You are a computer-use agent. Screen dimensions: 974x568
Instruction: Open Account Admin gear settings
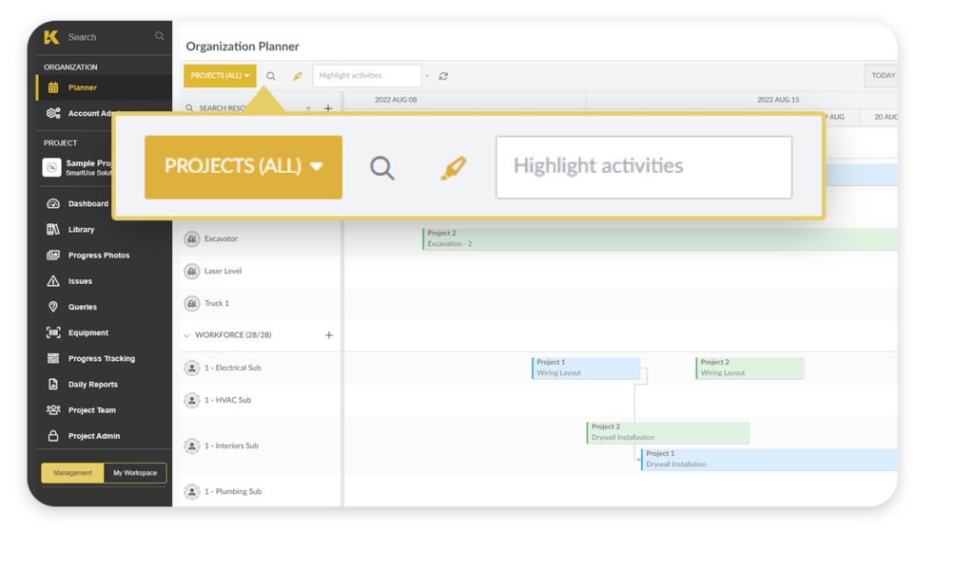(53, 113)
